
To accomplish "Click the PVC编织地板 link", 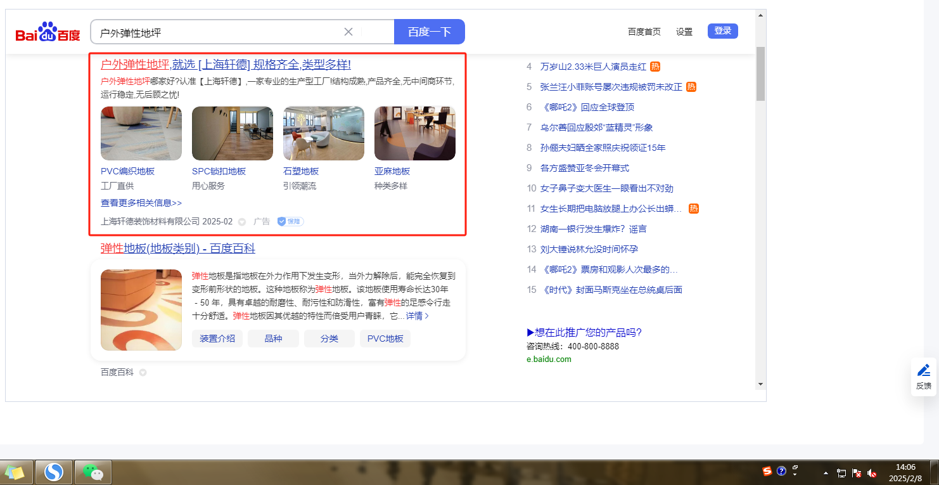I will pyautogui.click(x=127, y=171).
